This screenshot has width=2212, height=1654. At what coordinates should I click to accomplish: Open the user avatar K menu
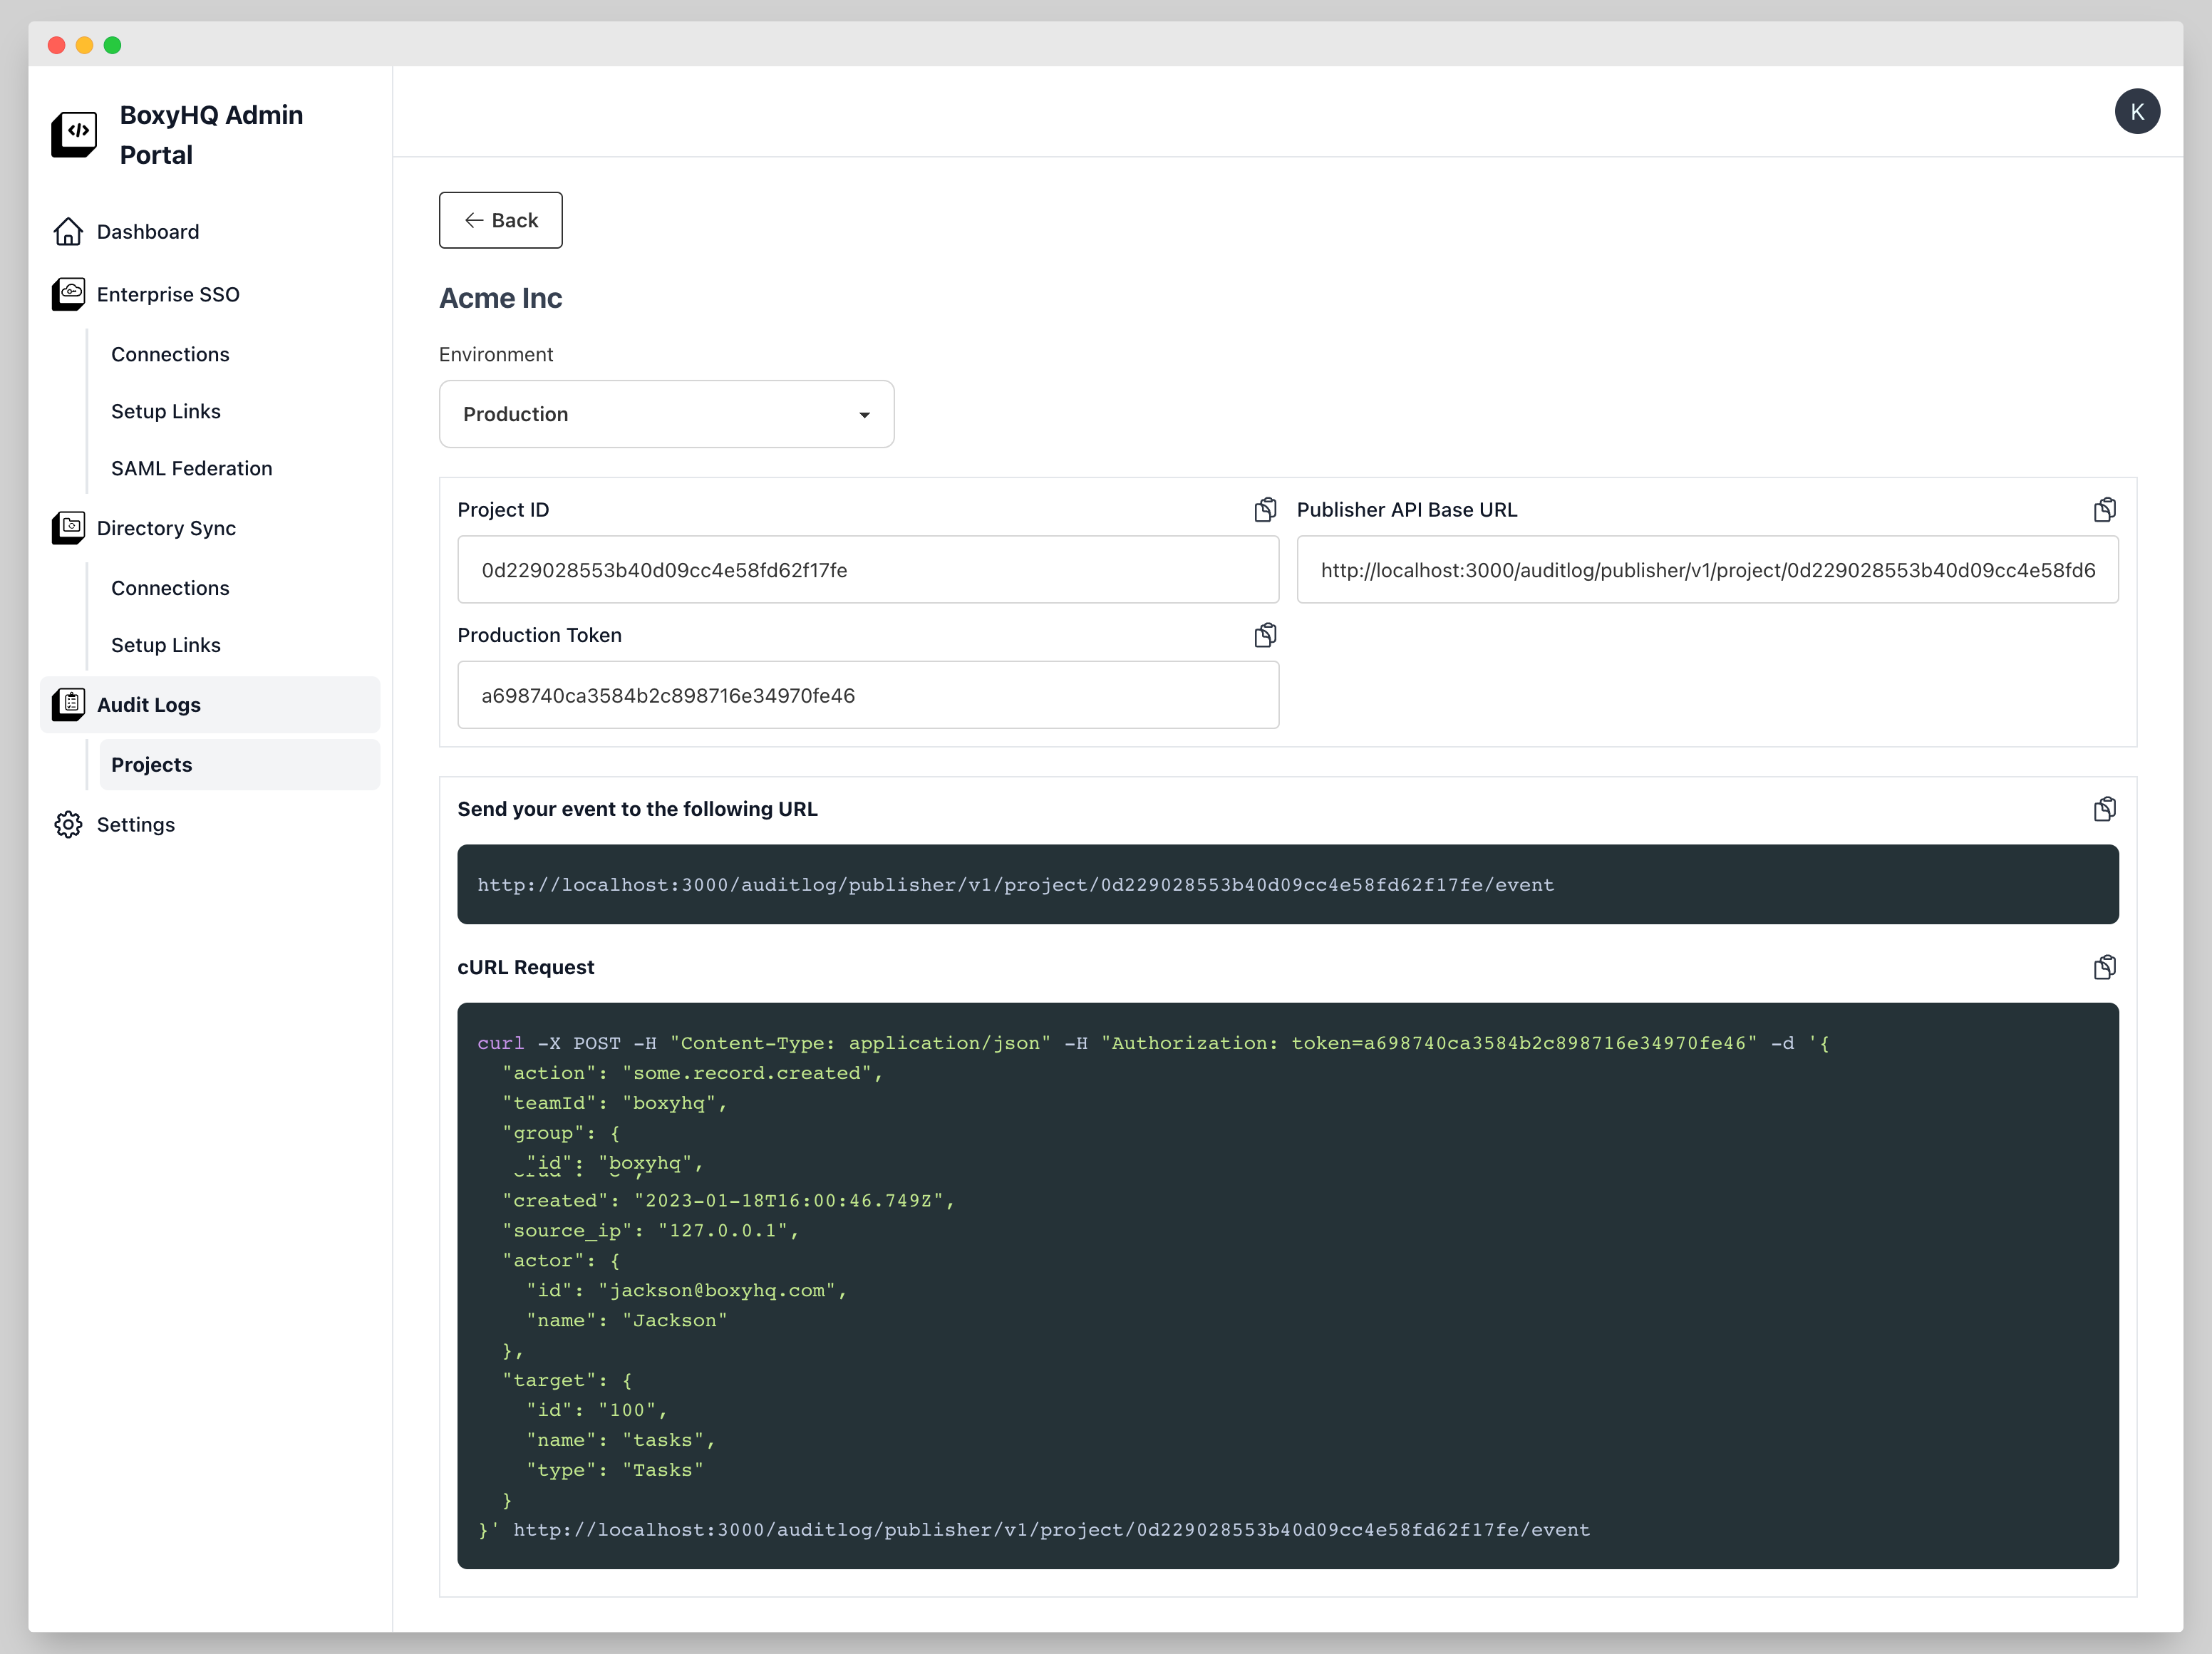2136,112
